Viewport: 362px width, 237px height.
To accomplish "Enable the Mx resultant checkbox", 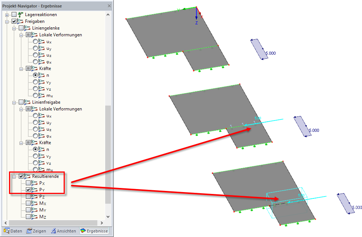I will pos(28,203).
